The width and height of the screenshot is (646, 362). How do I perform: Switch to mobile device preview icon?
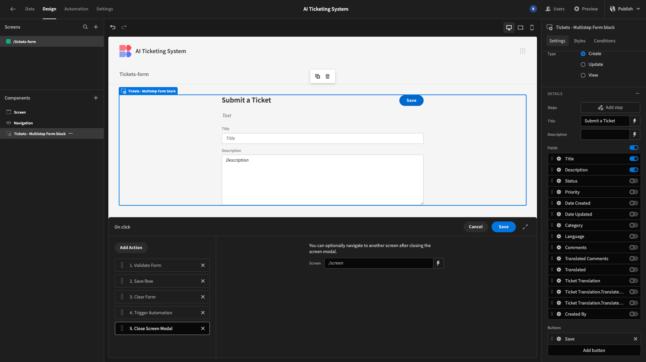(x=532, y=28)
